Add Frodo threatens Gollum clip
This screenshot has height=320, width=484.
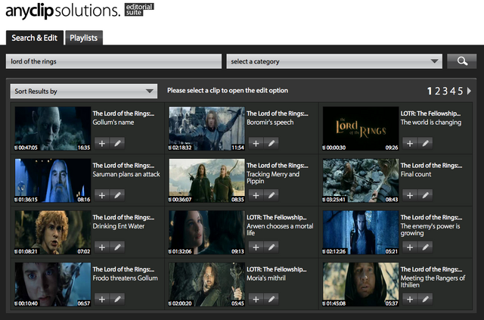pyautogui.click(x=102, y=299)
